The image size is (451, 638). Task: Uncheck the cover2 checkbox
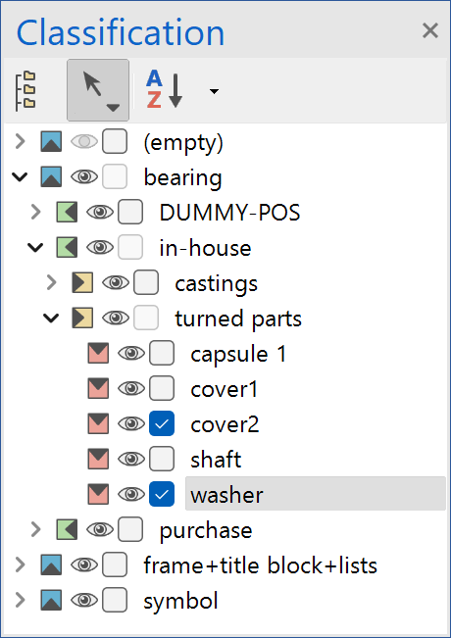click(x=162, y=423)
